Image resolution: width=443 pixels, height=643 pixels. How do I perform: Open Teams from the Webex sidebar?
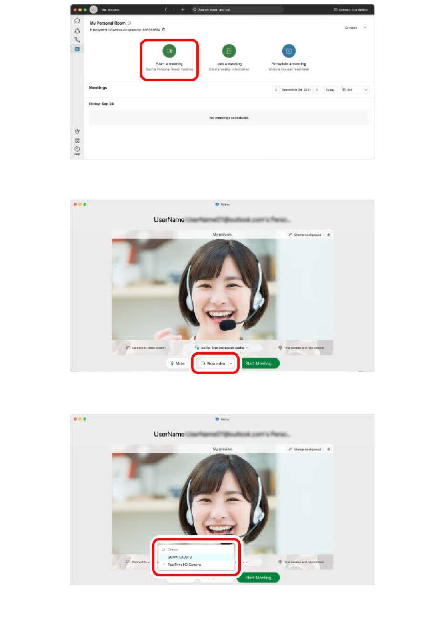click(77, 31)
